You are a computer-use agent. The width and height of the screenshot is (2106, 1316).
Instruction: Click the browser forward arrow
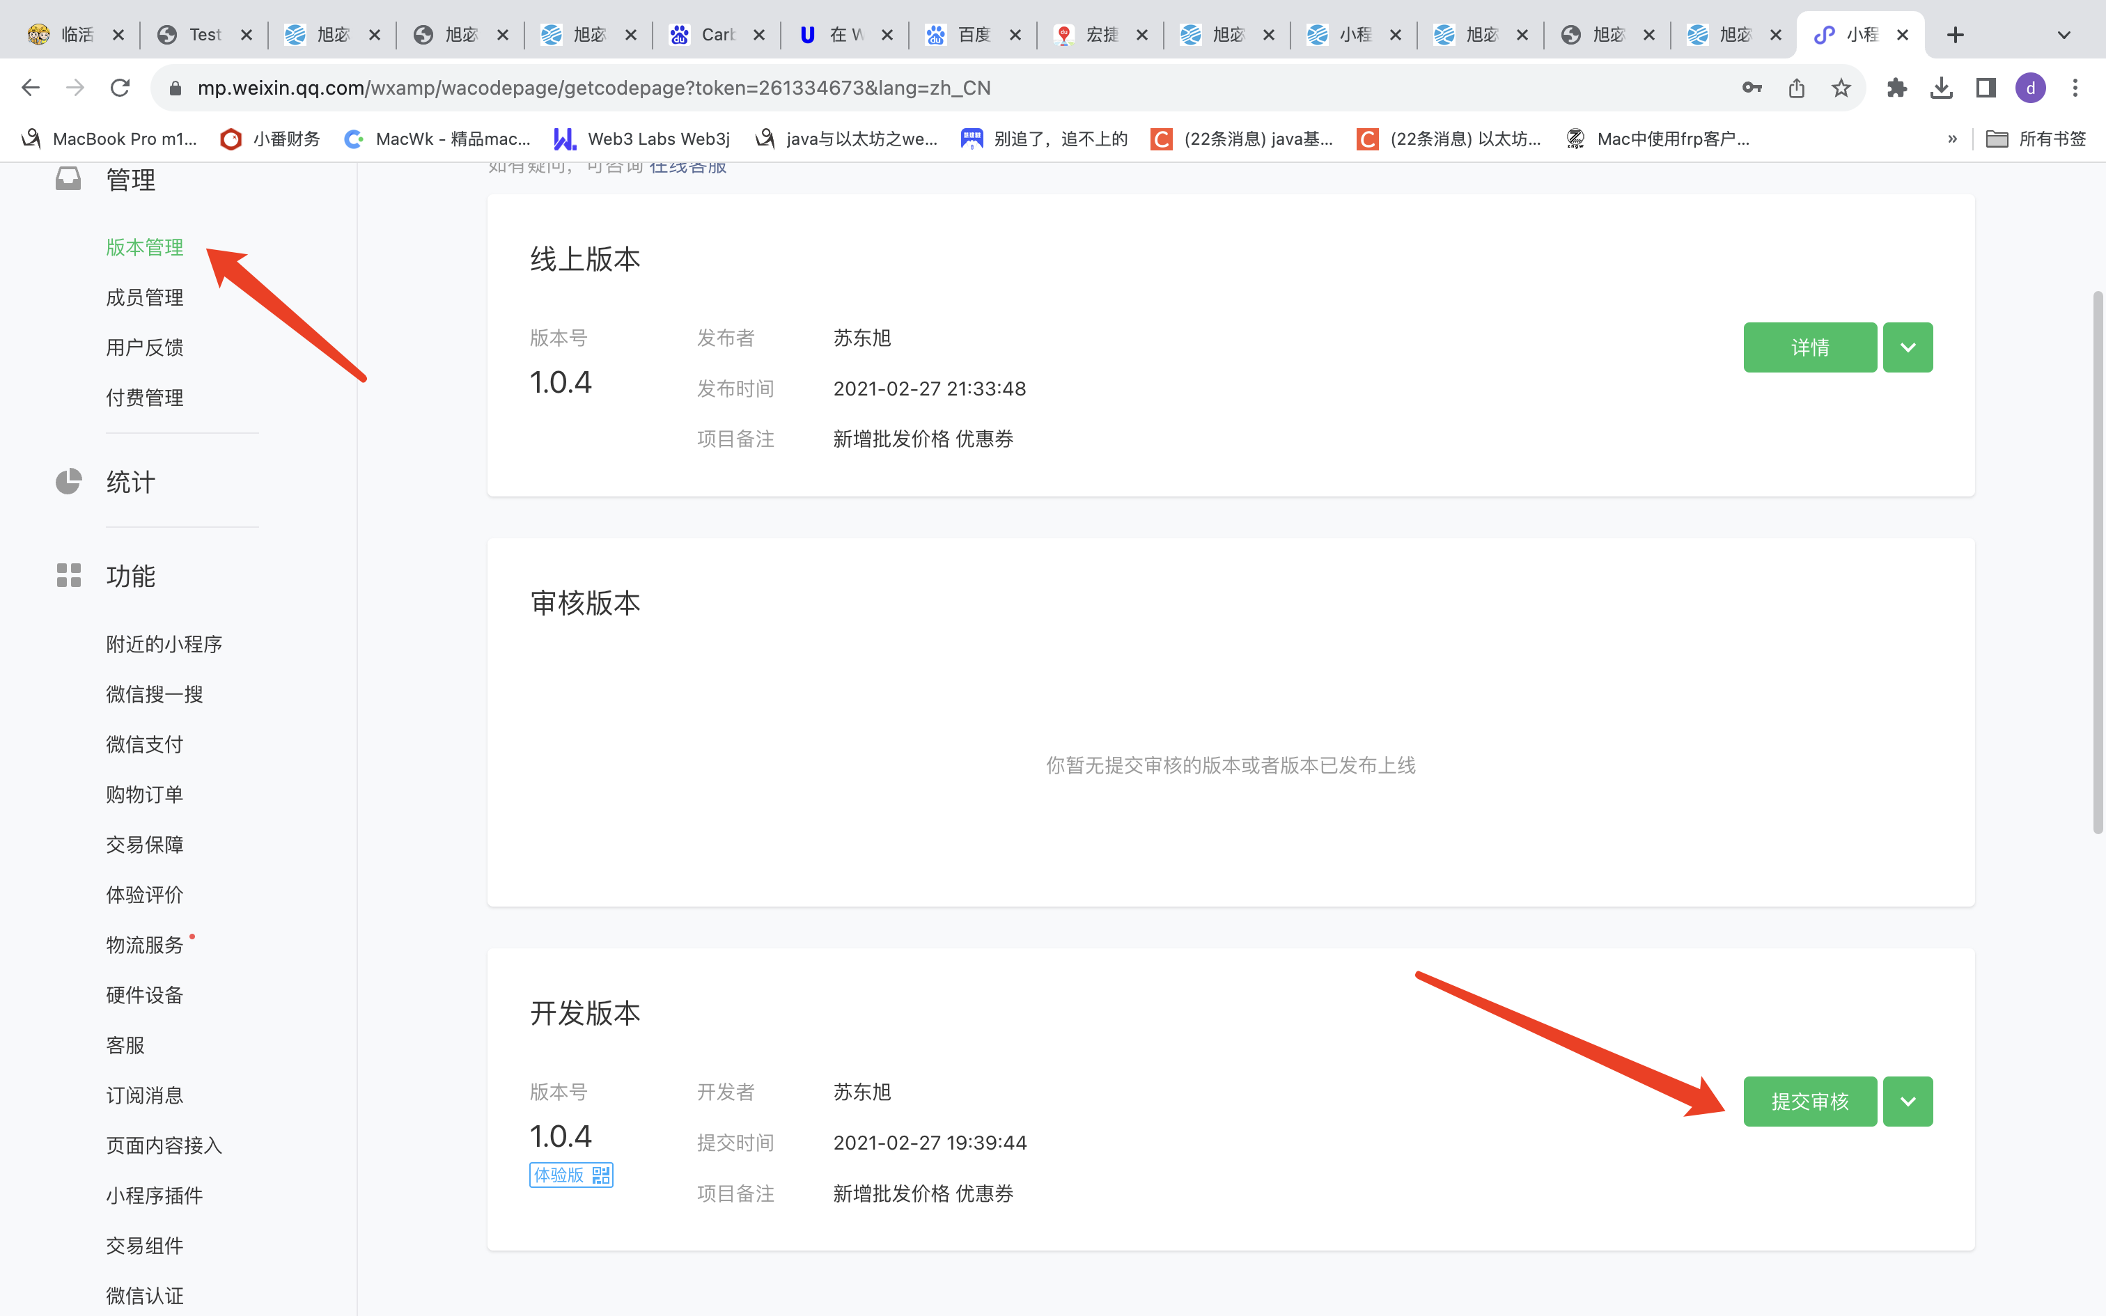pyautogui.click(x=76, y=88)
